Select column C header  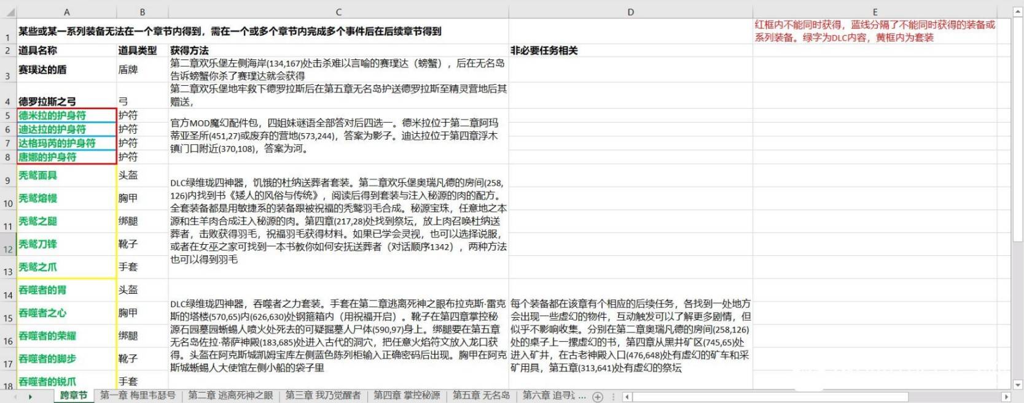pos(338,12)
